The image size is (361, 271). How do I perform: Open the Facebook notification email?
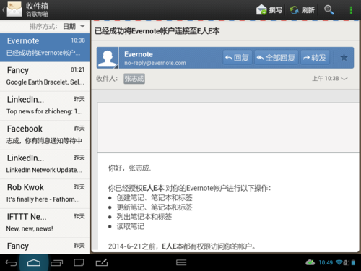[x=45, y=135]
